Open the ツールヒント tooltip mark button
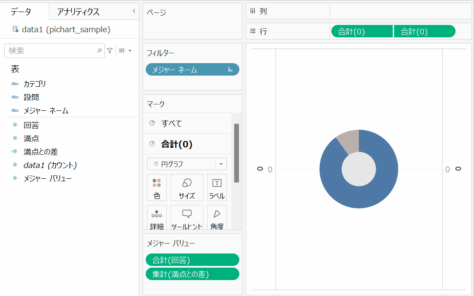 point(187,218)
